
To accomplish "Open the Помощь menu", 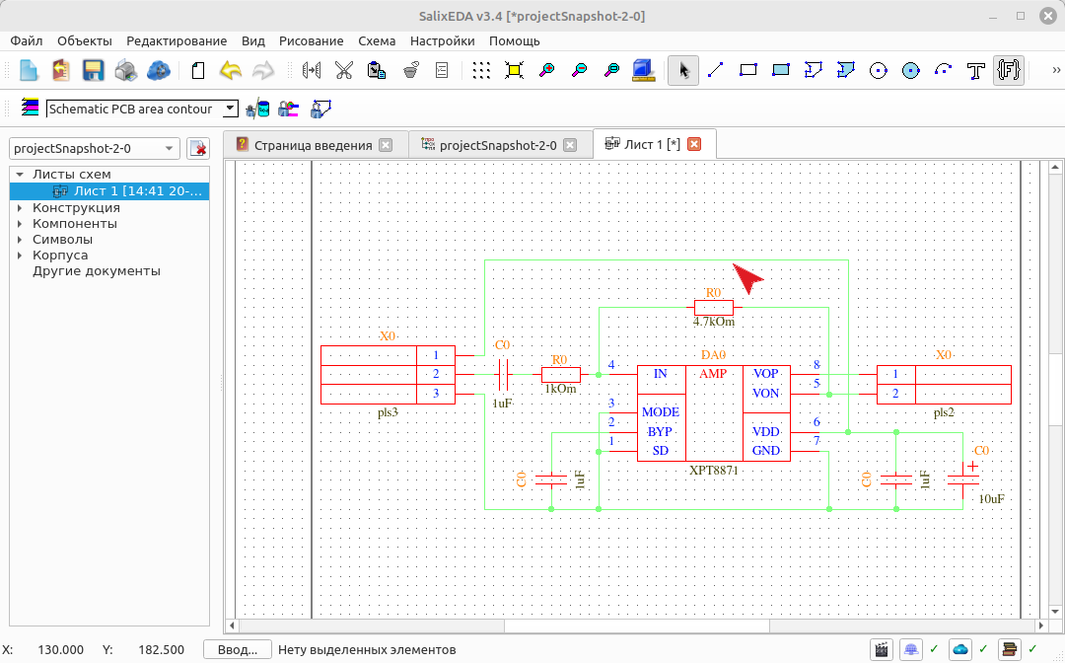I will click(x=514, y=40).
